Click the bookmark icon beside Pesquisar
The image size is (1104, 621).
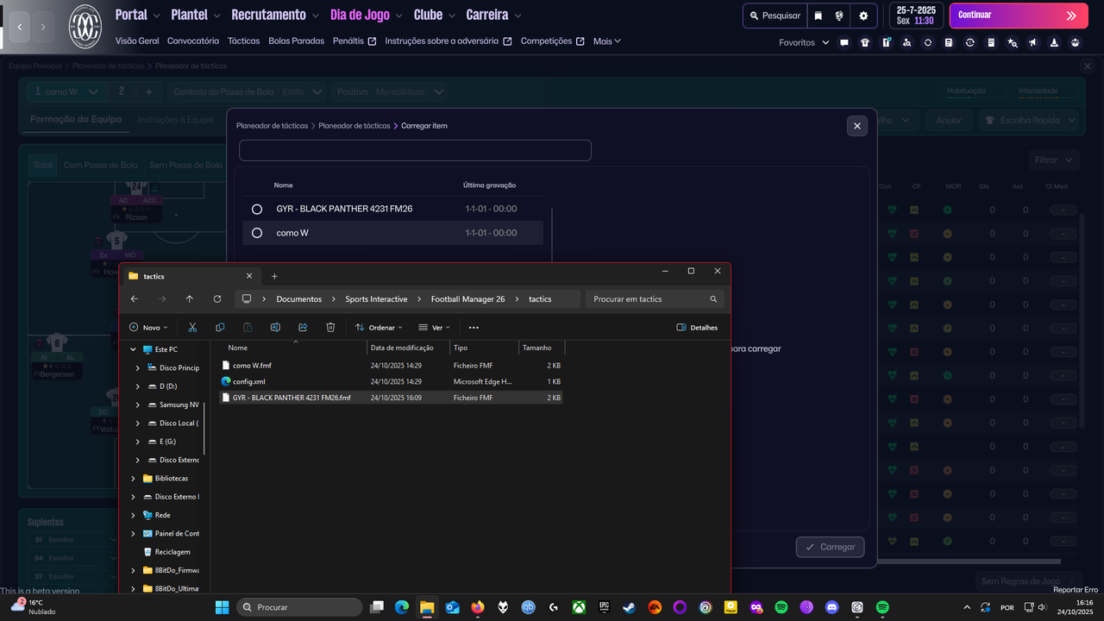[x=819, y=16]
